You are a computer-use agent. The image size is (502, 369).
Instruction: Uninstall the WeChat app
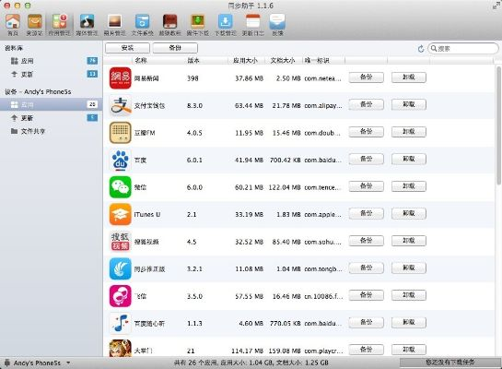tap(409, 186)
